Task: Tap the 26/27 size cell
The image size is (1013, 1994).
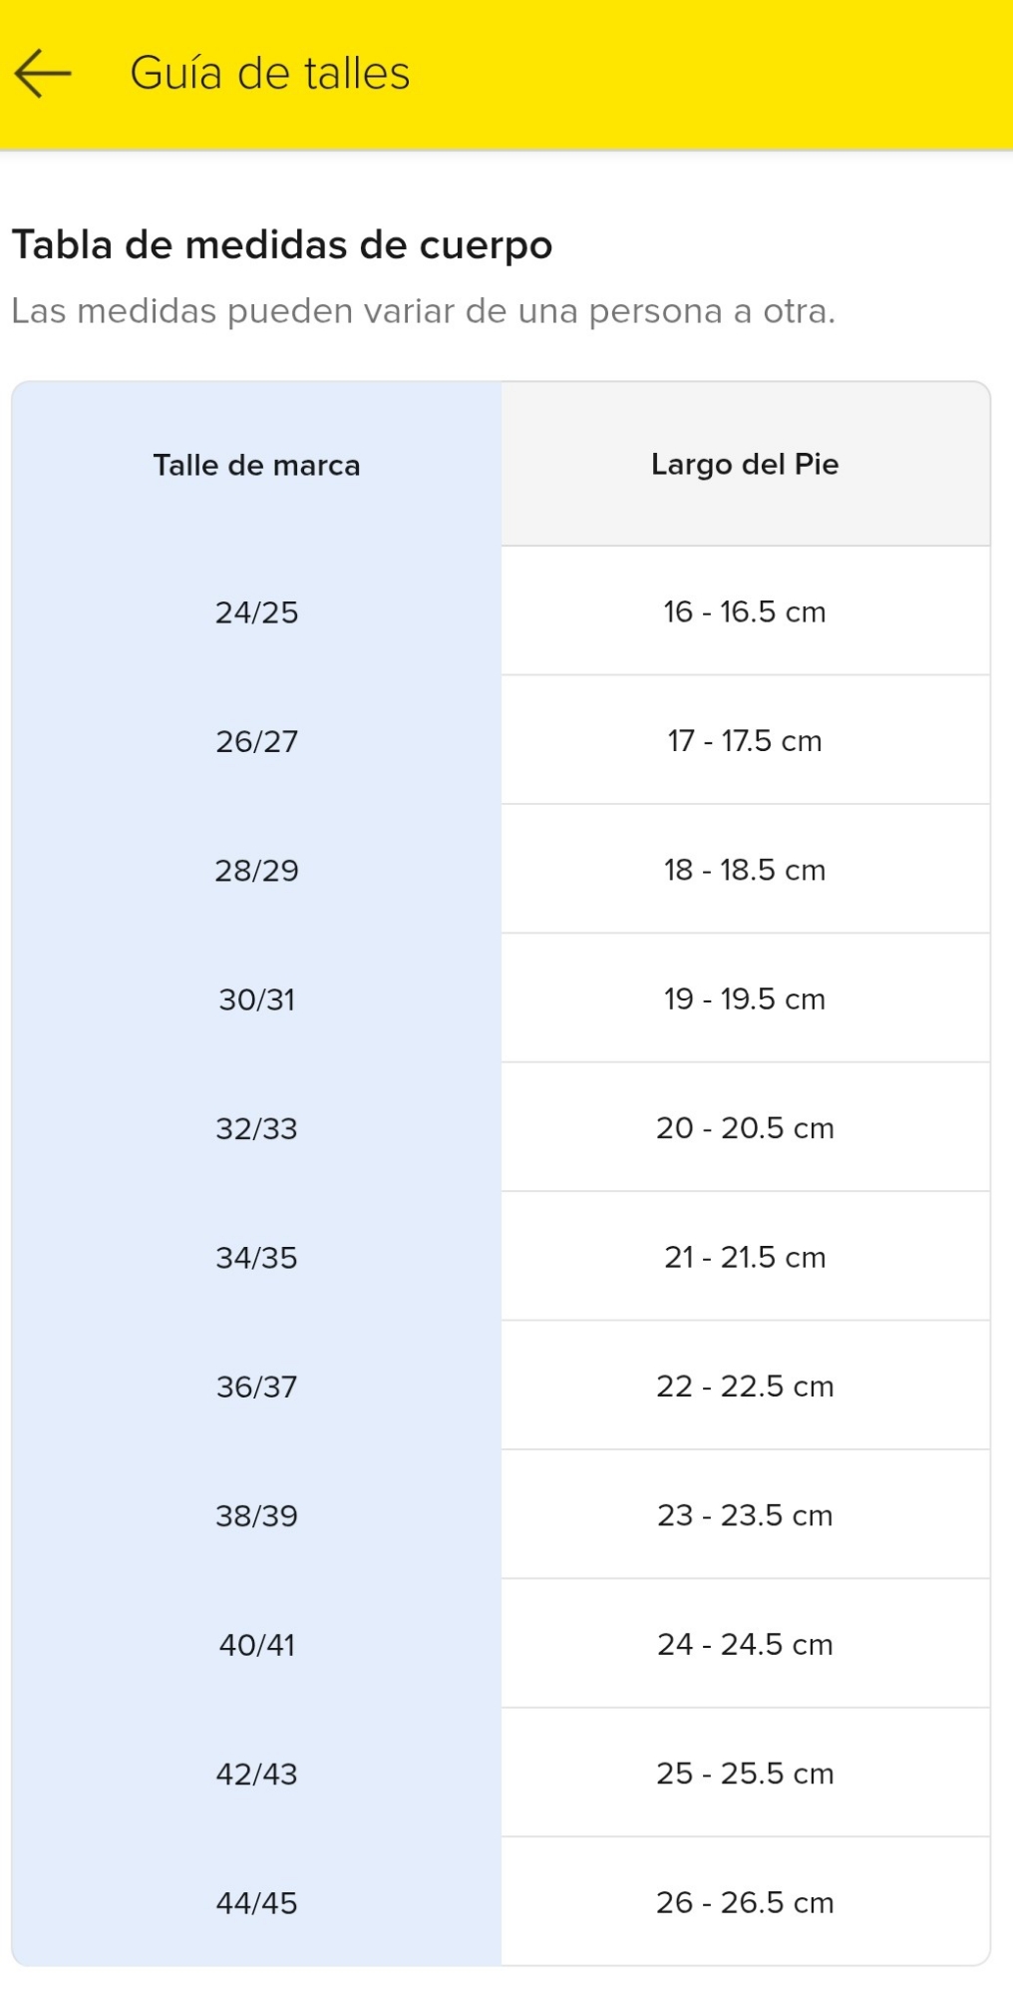Action: click(x=256, y=741)
